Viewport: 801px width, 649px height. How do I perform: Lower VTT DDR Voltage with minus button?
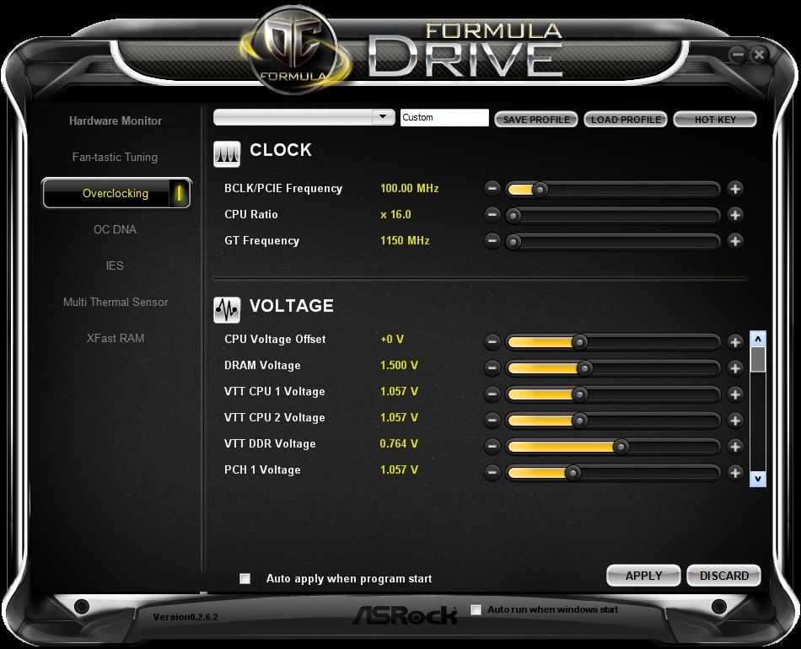(492, 447)
